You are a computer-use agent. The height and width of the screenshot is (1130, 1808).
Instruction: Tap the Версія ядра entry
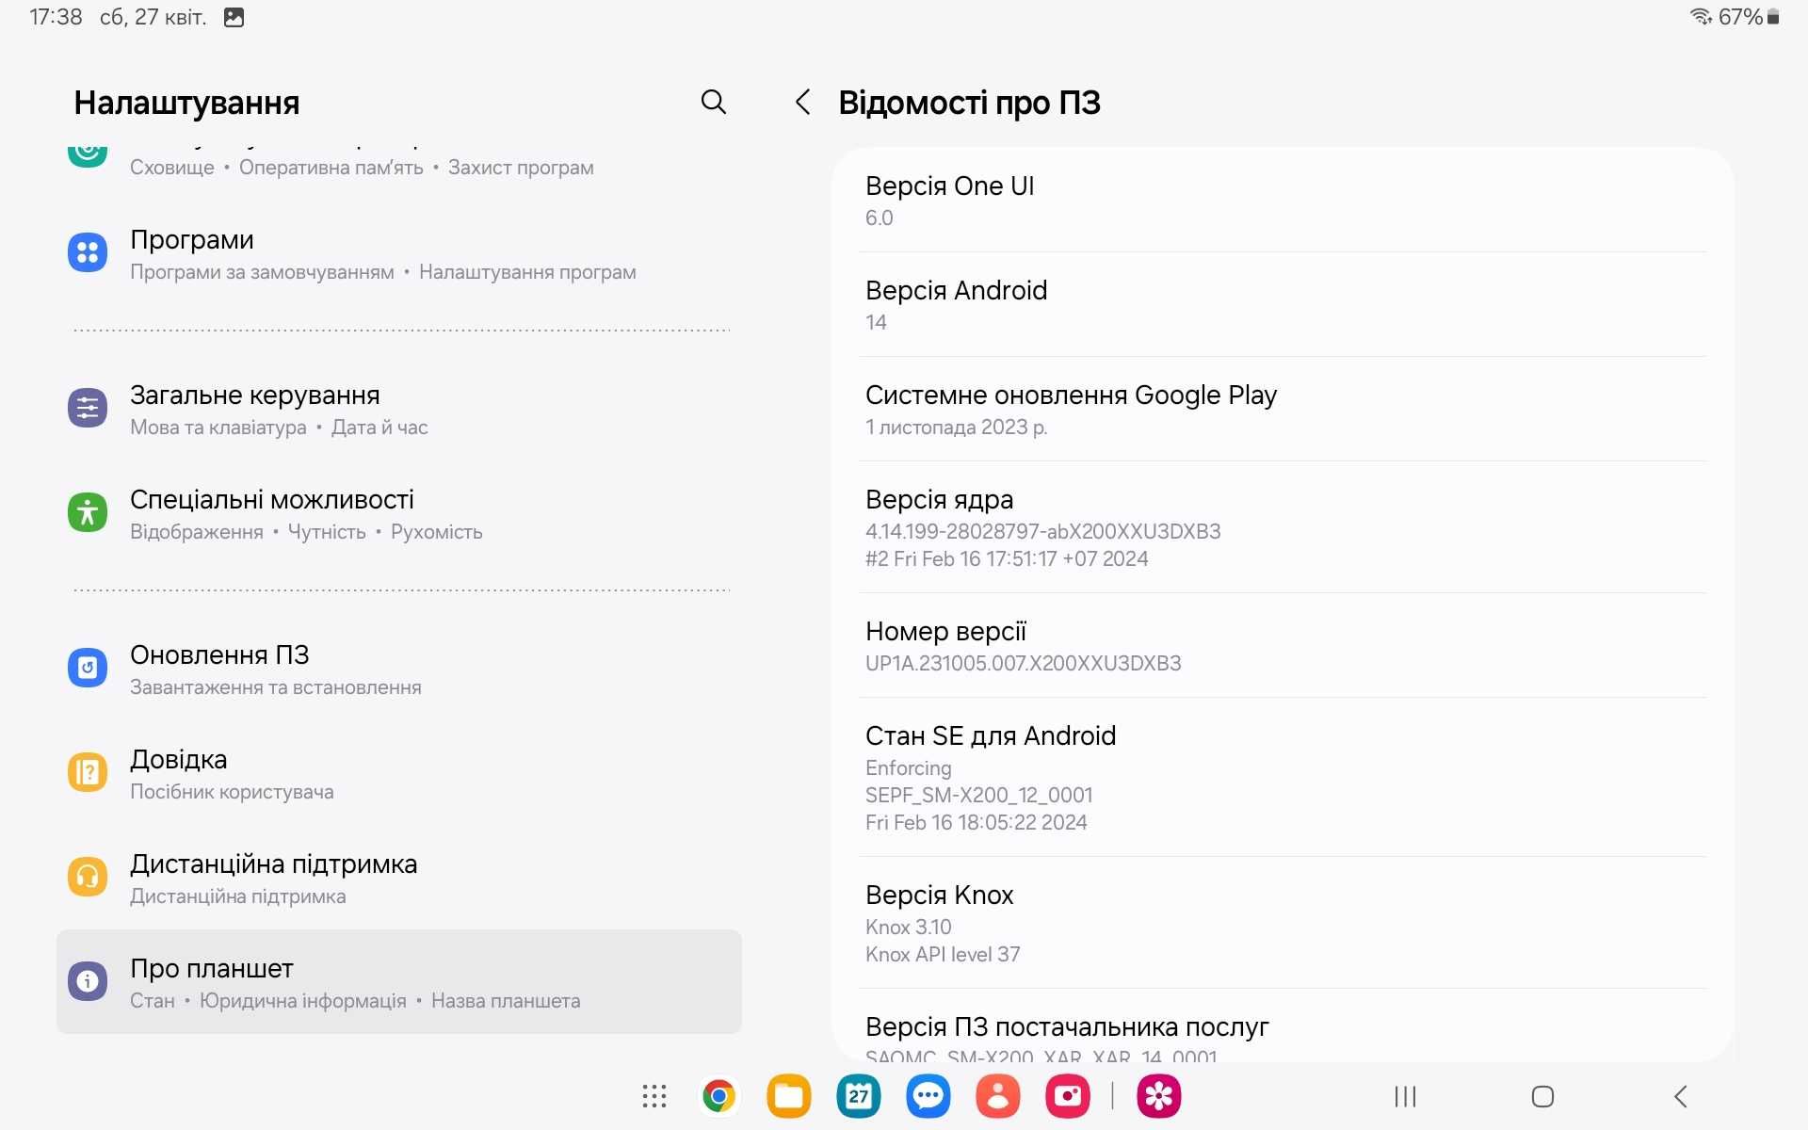coord(1283,527)
